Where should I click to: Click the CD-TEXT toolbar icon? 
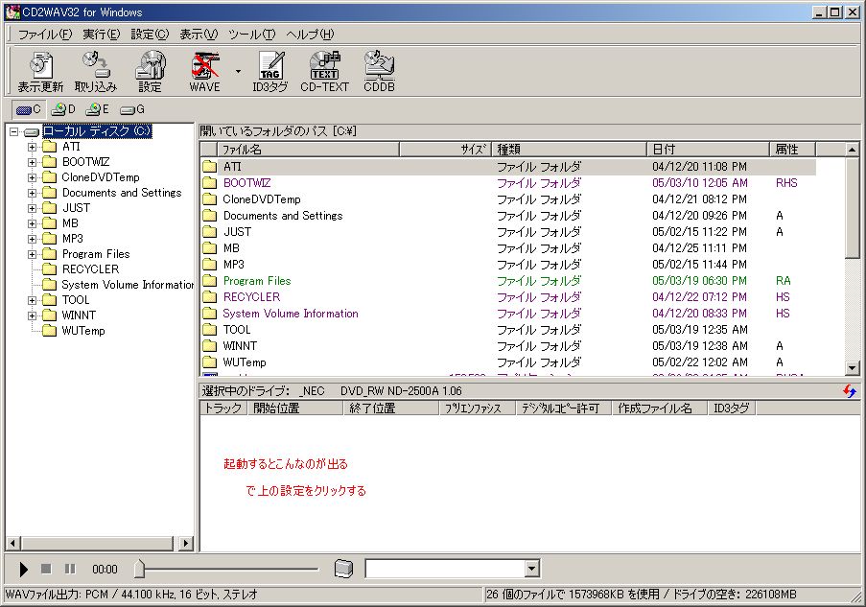[324, 72]
